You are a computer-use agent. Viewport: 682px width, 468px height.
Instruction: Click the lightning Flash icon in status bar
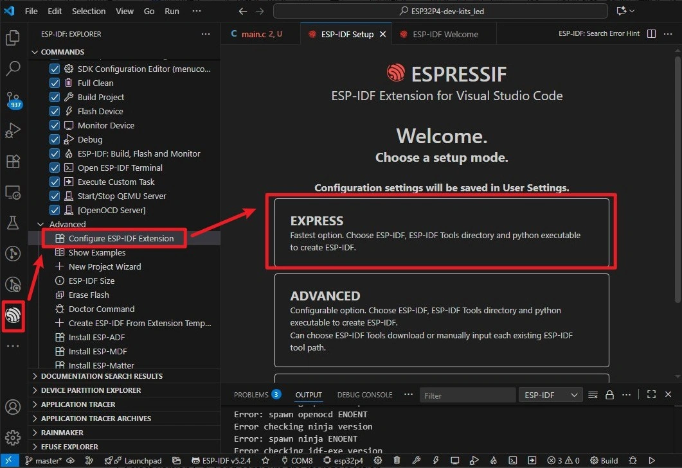click(x=436, y=460)
